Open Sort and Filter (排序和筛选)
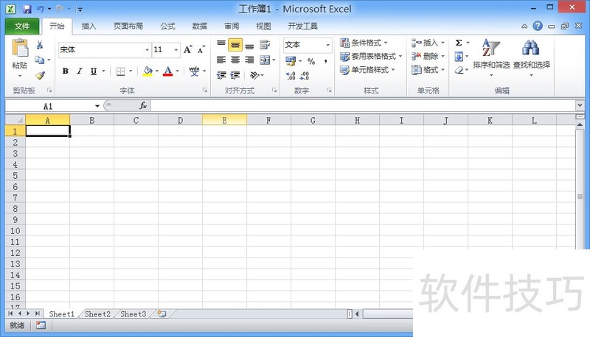The image size is (590, 337). point(491,57)
